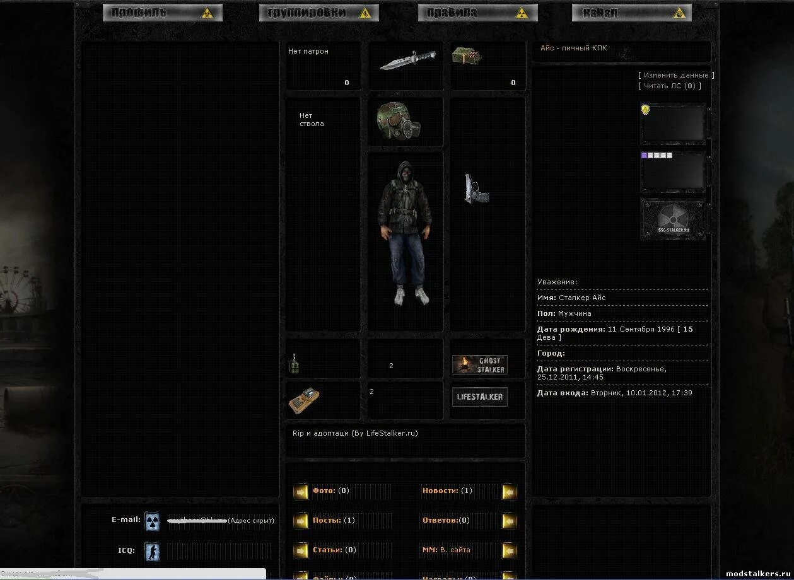Open the Группировки menu button
The width and height of the screenshot is (794, 580).
click(318, 13)
